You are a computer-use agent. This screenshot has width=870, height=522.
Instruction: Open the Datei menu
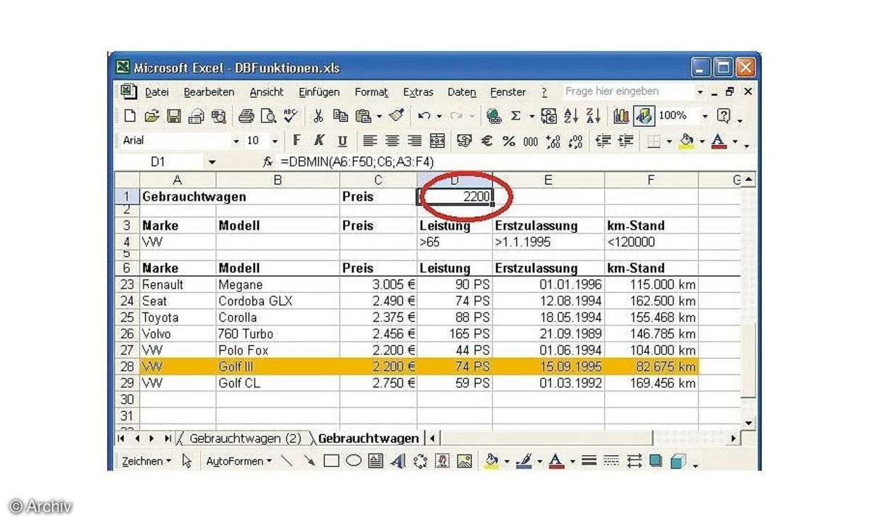pos(157,93)
